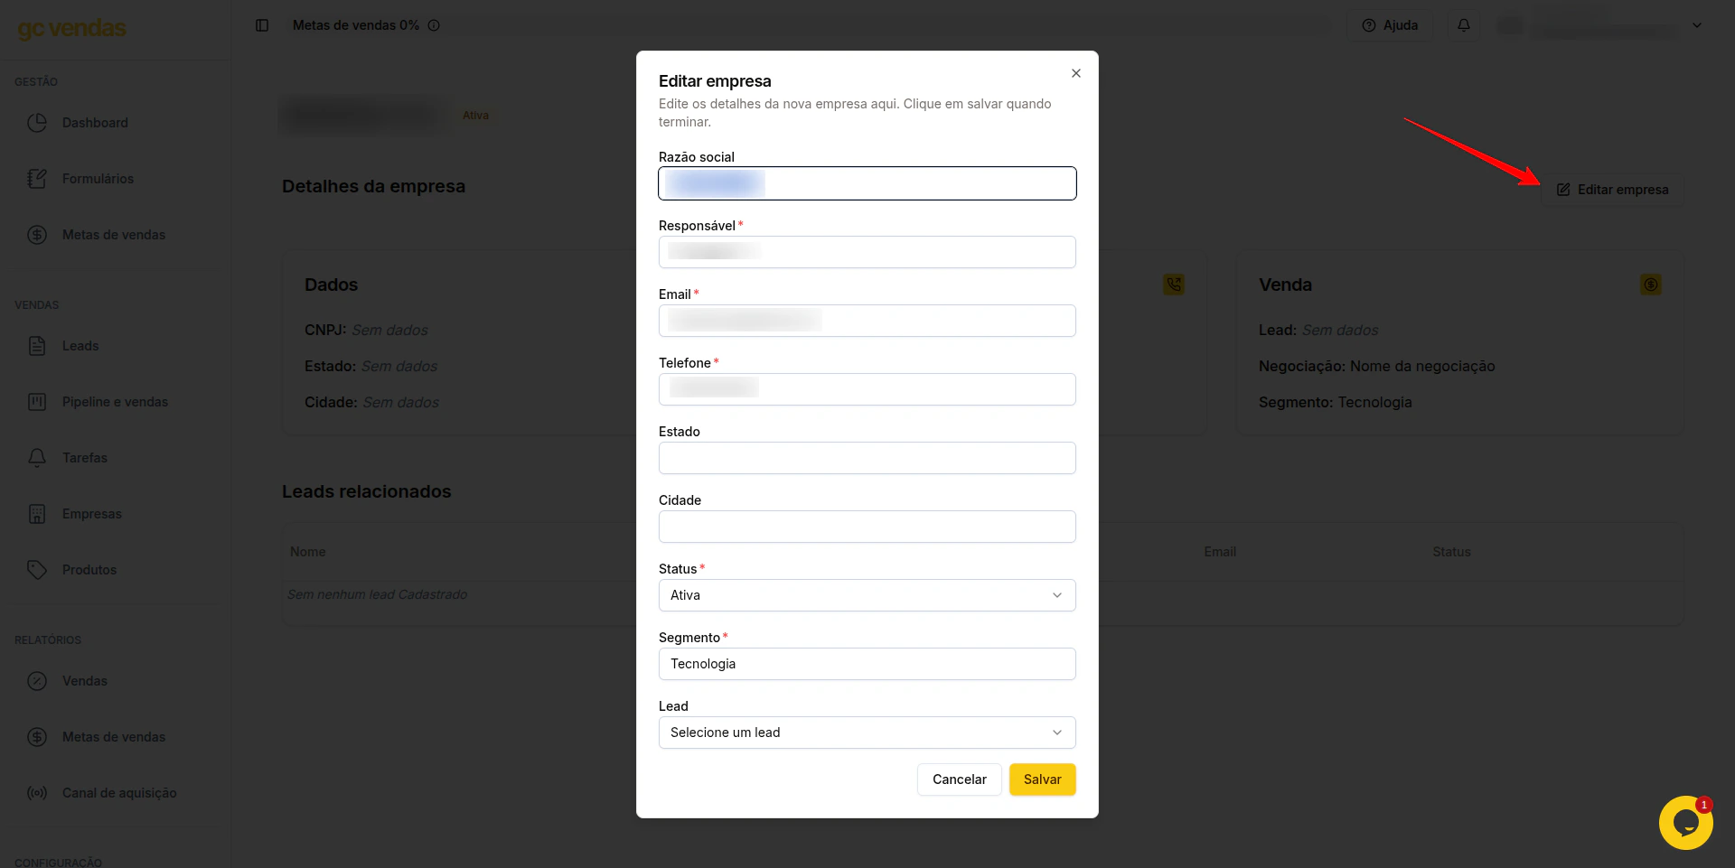Viewport: 1735px width, 868px height.
Task: Close the Editar empresa dialog
Action: click(x=1075, y=73)
